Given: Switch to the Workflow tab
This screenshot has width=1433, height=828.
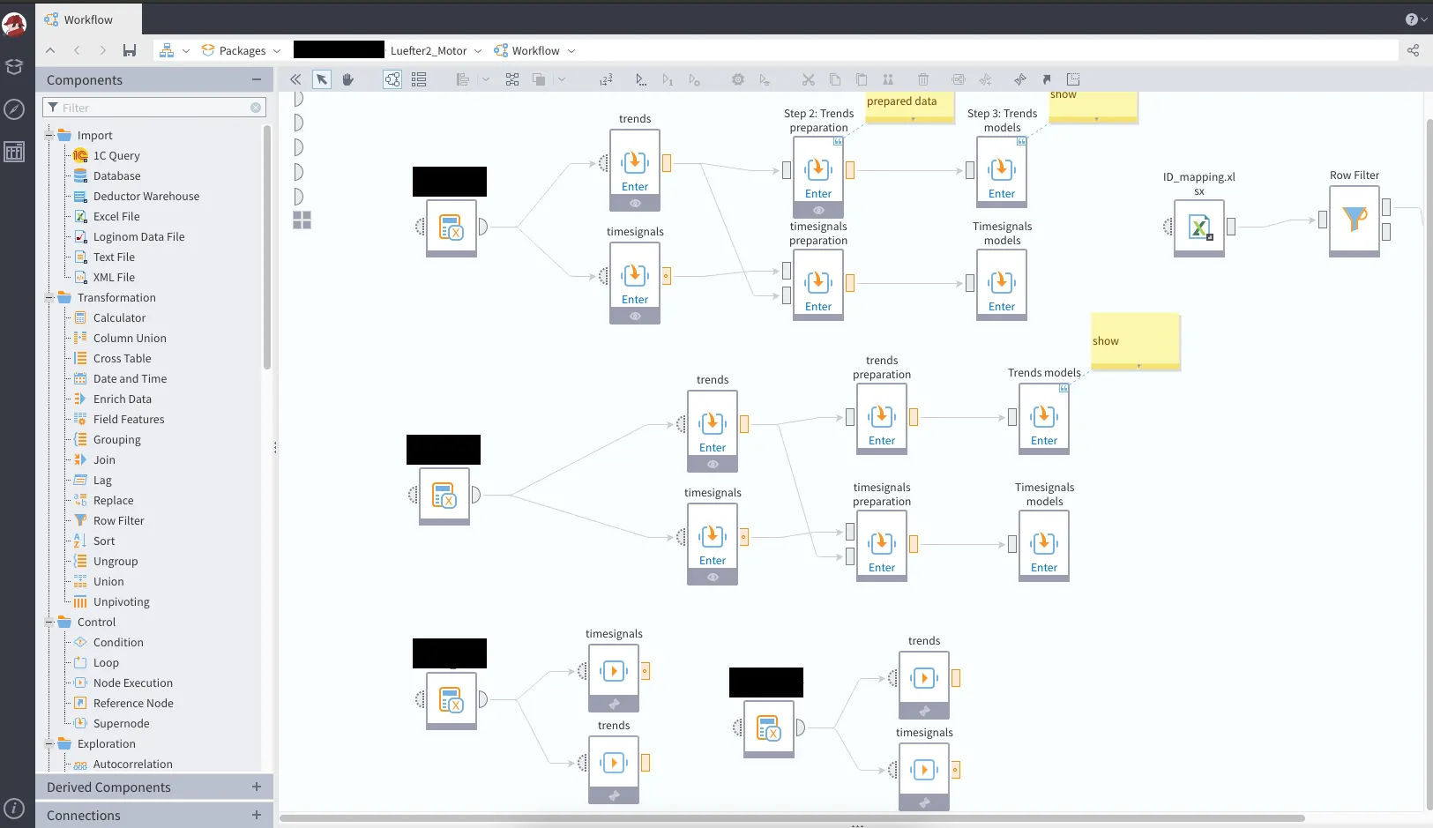Looking at the screenshot, I should (88, 19).
